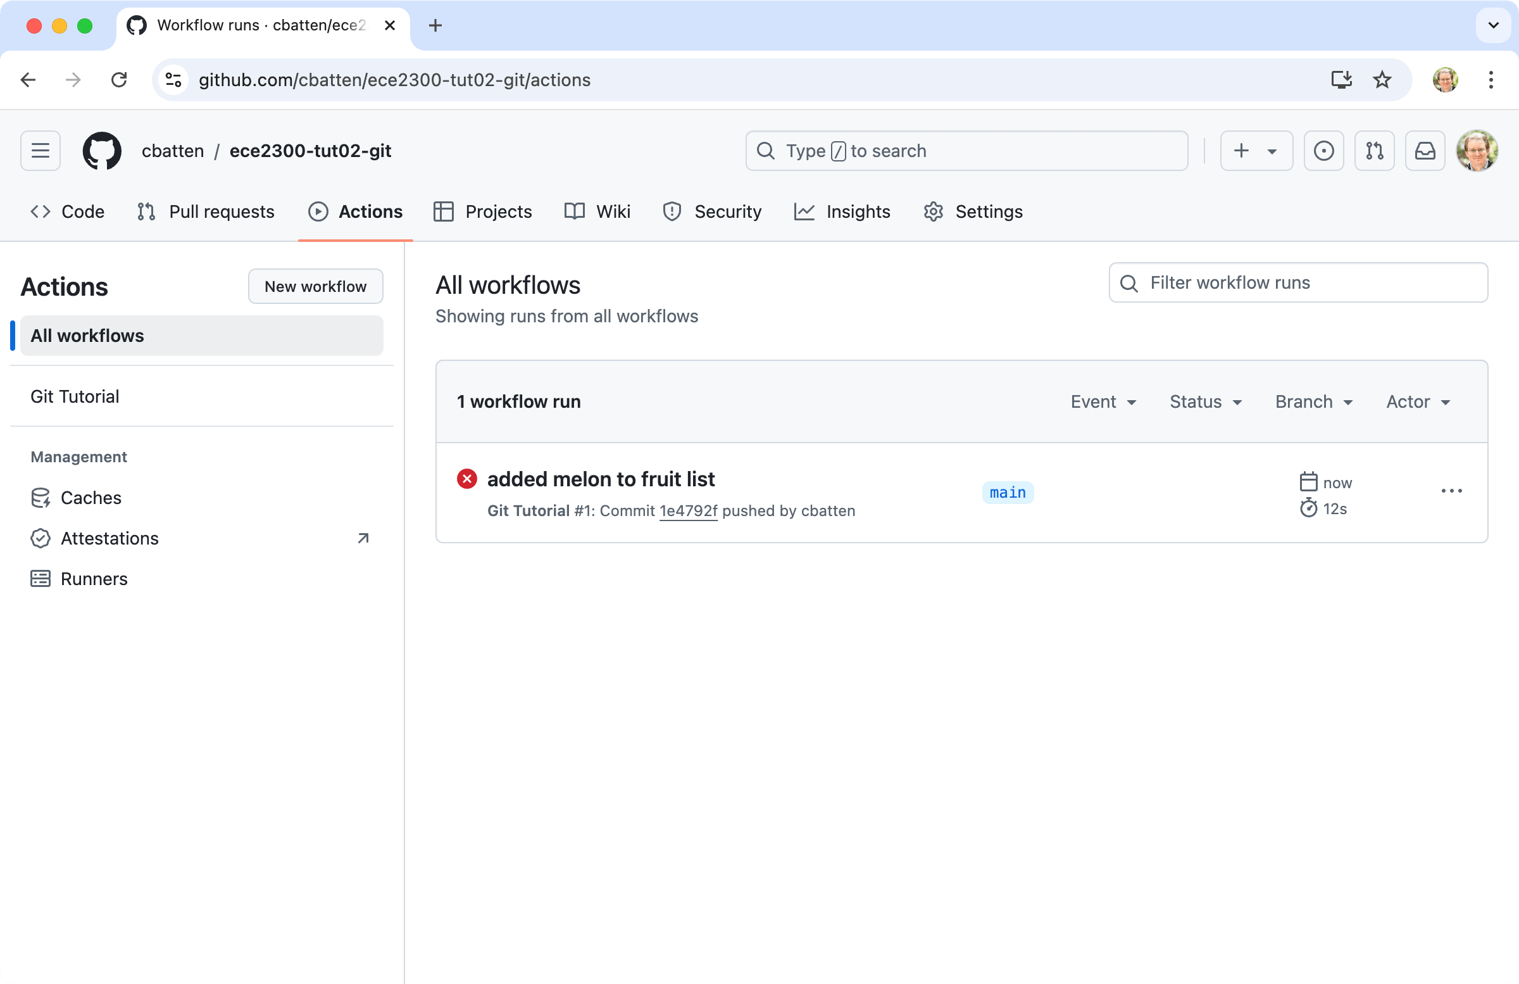
Task: Open the notifications inbox icon
Action: pyautogui.click(x=1425, y=151)
